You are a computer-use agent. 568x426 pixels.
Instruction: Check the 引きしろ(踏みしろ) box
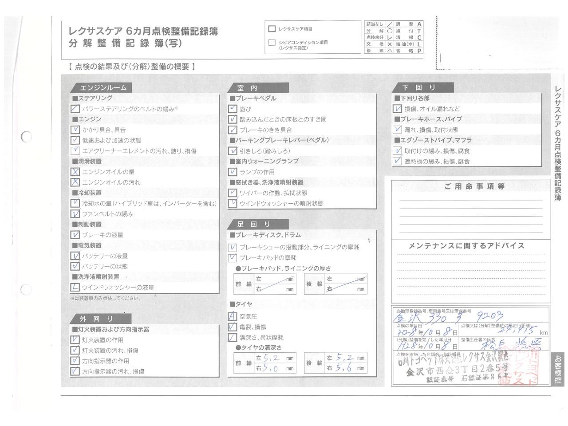click(x=233, y=151)
